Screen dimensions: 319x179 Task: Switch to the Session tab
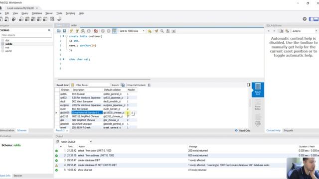(18, 176)
